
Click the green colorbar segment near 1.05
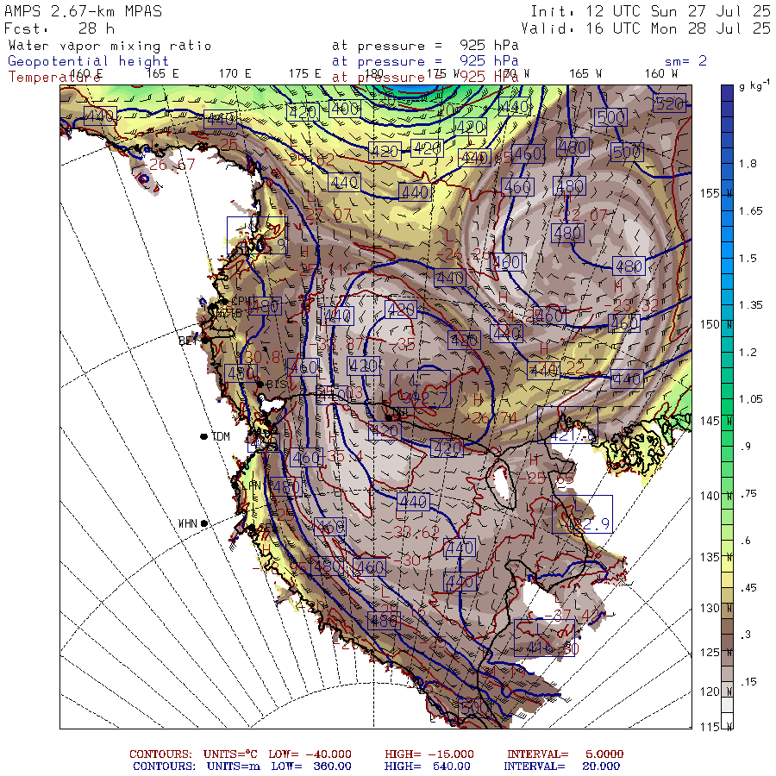(x=727, y=407)
